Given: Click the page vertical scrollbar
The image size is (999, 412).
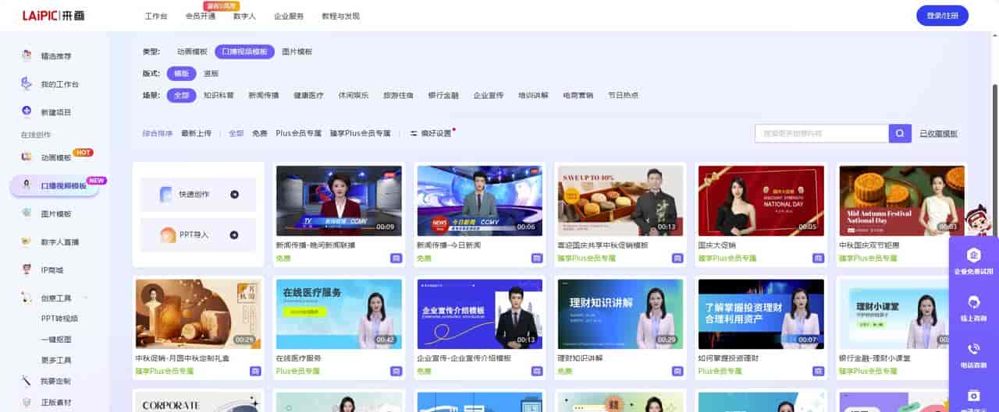Looking at the screenshot, I should pos(995,164).
